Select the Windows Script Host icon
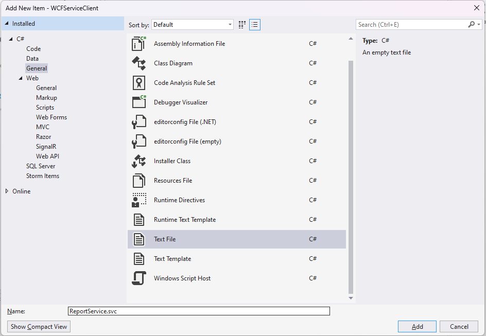 click(139, 278)
